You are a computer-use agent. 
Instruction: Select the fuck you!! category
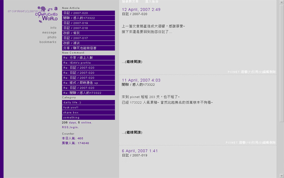click(x=88, y=108)
